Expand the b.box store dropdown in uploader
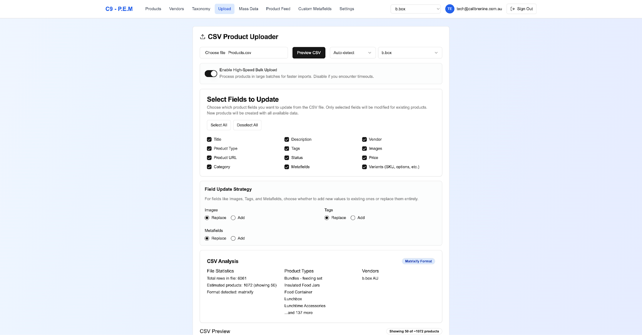Viewport: 642px width, 335px height. pyautogui.click(x=409, y=53)
